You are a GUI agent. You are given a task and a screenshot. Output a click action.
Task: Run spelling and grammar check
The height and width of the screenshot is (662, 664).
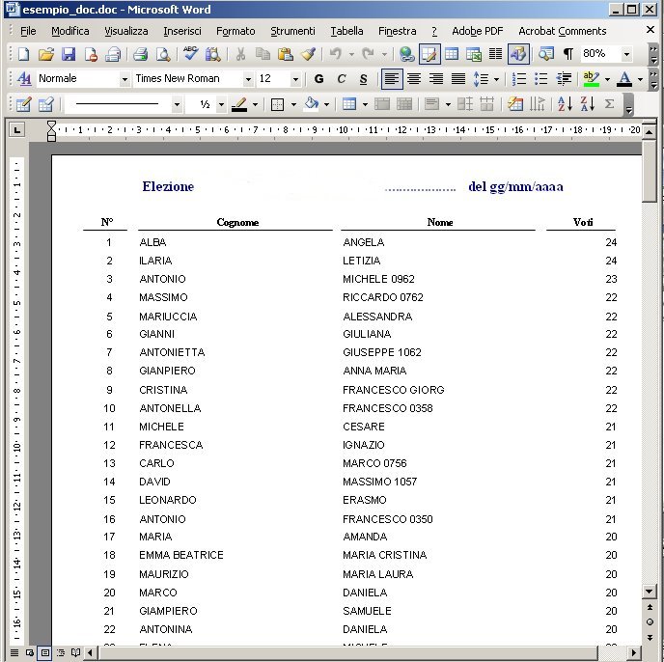[x=190, y=54]
